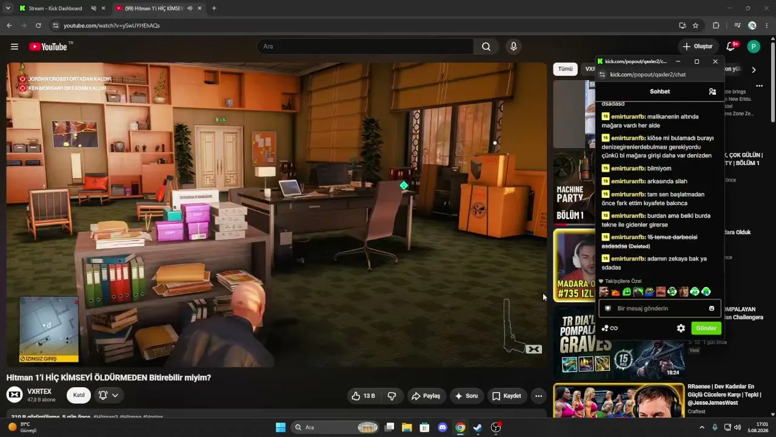Click the YouTube search input field
The width and height of the screenshot is (776, 437).
click(365, 47)
